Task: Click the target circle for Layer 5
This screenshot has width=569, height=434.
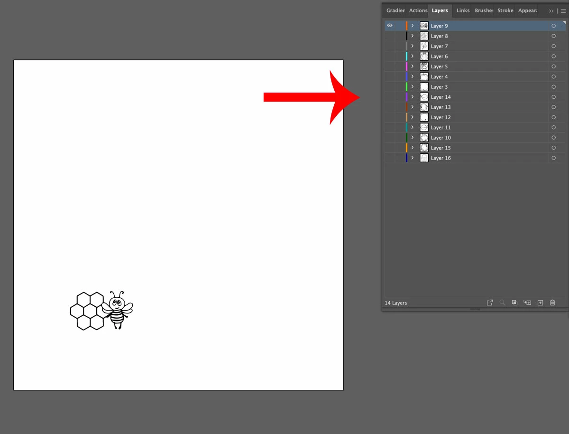Action: [553, 66]
